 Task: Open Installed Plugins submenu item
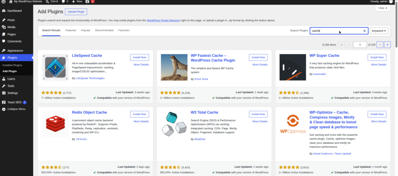12,65
